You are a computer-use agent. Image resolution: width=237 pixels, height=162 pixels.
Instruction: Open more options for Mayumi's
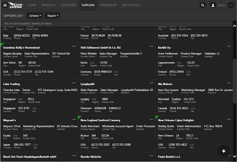(x=74, y=119)
